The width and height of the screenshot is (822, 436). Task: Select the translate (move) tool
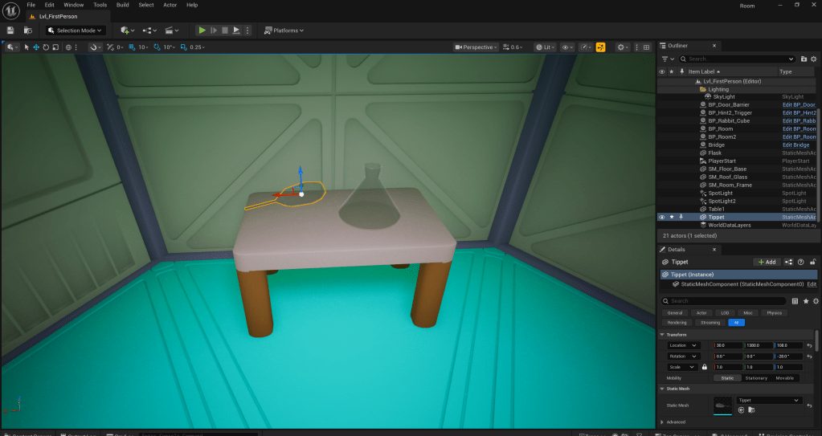36,47
